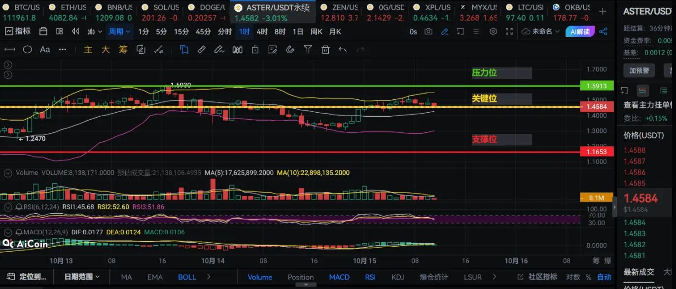Select the 1日 timeframe
The image size is (676, 289).
point(298,32)
